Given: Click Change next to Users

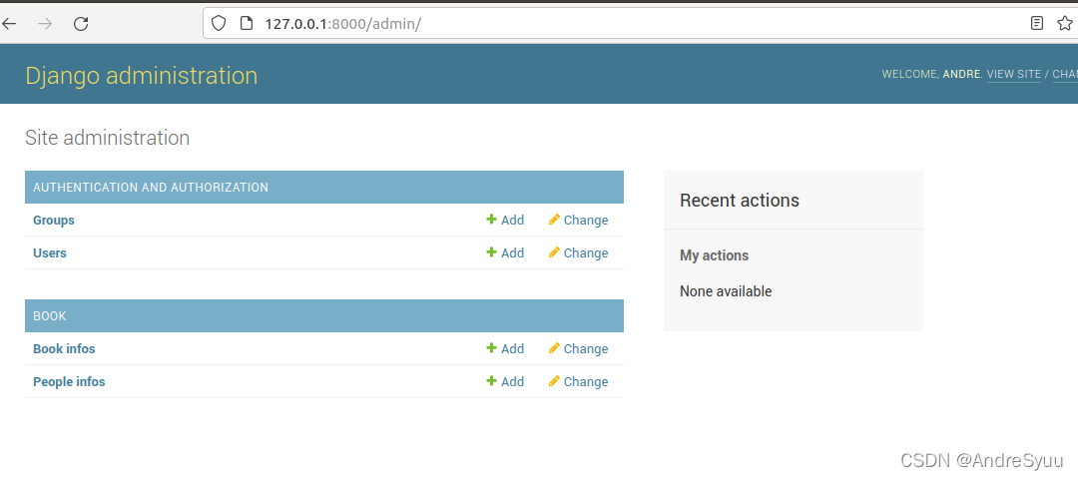Looking at the screenshot, I should 586,253.
